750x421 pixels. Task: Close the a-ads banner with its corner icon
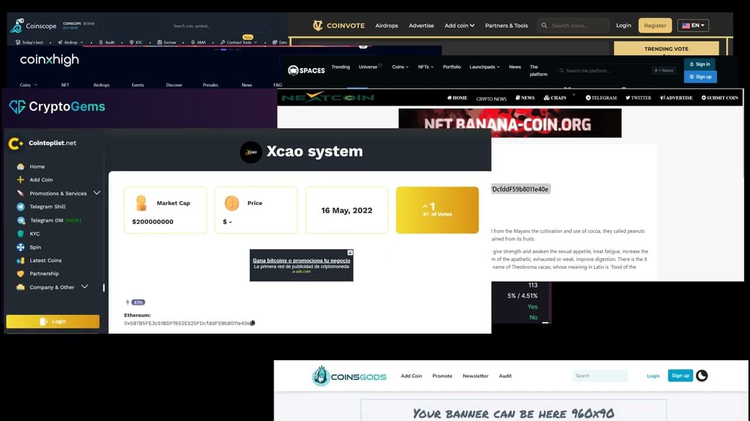pos(350,253)
